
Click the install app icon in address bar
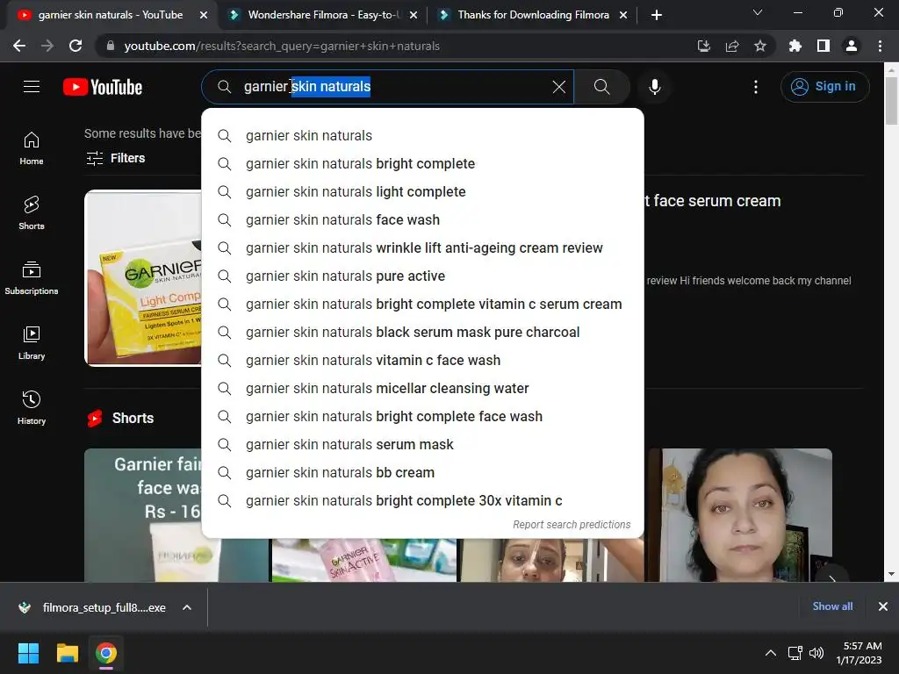703,46
